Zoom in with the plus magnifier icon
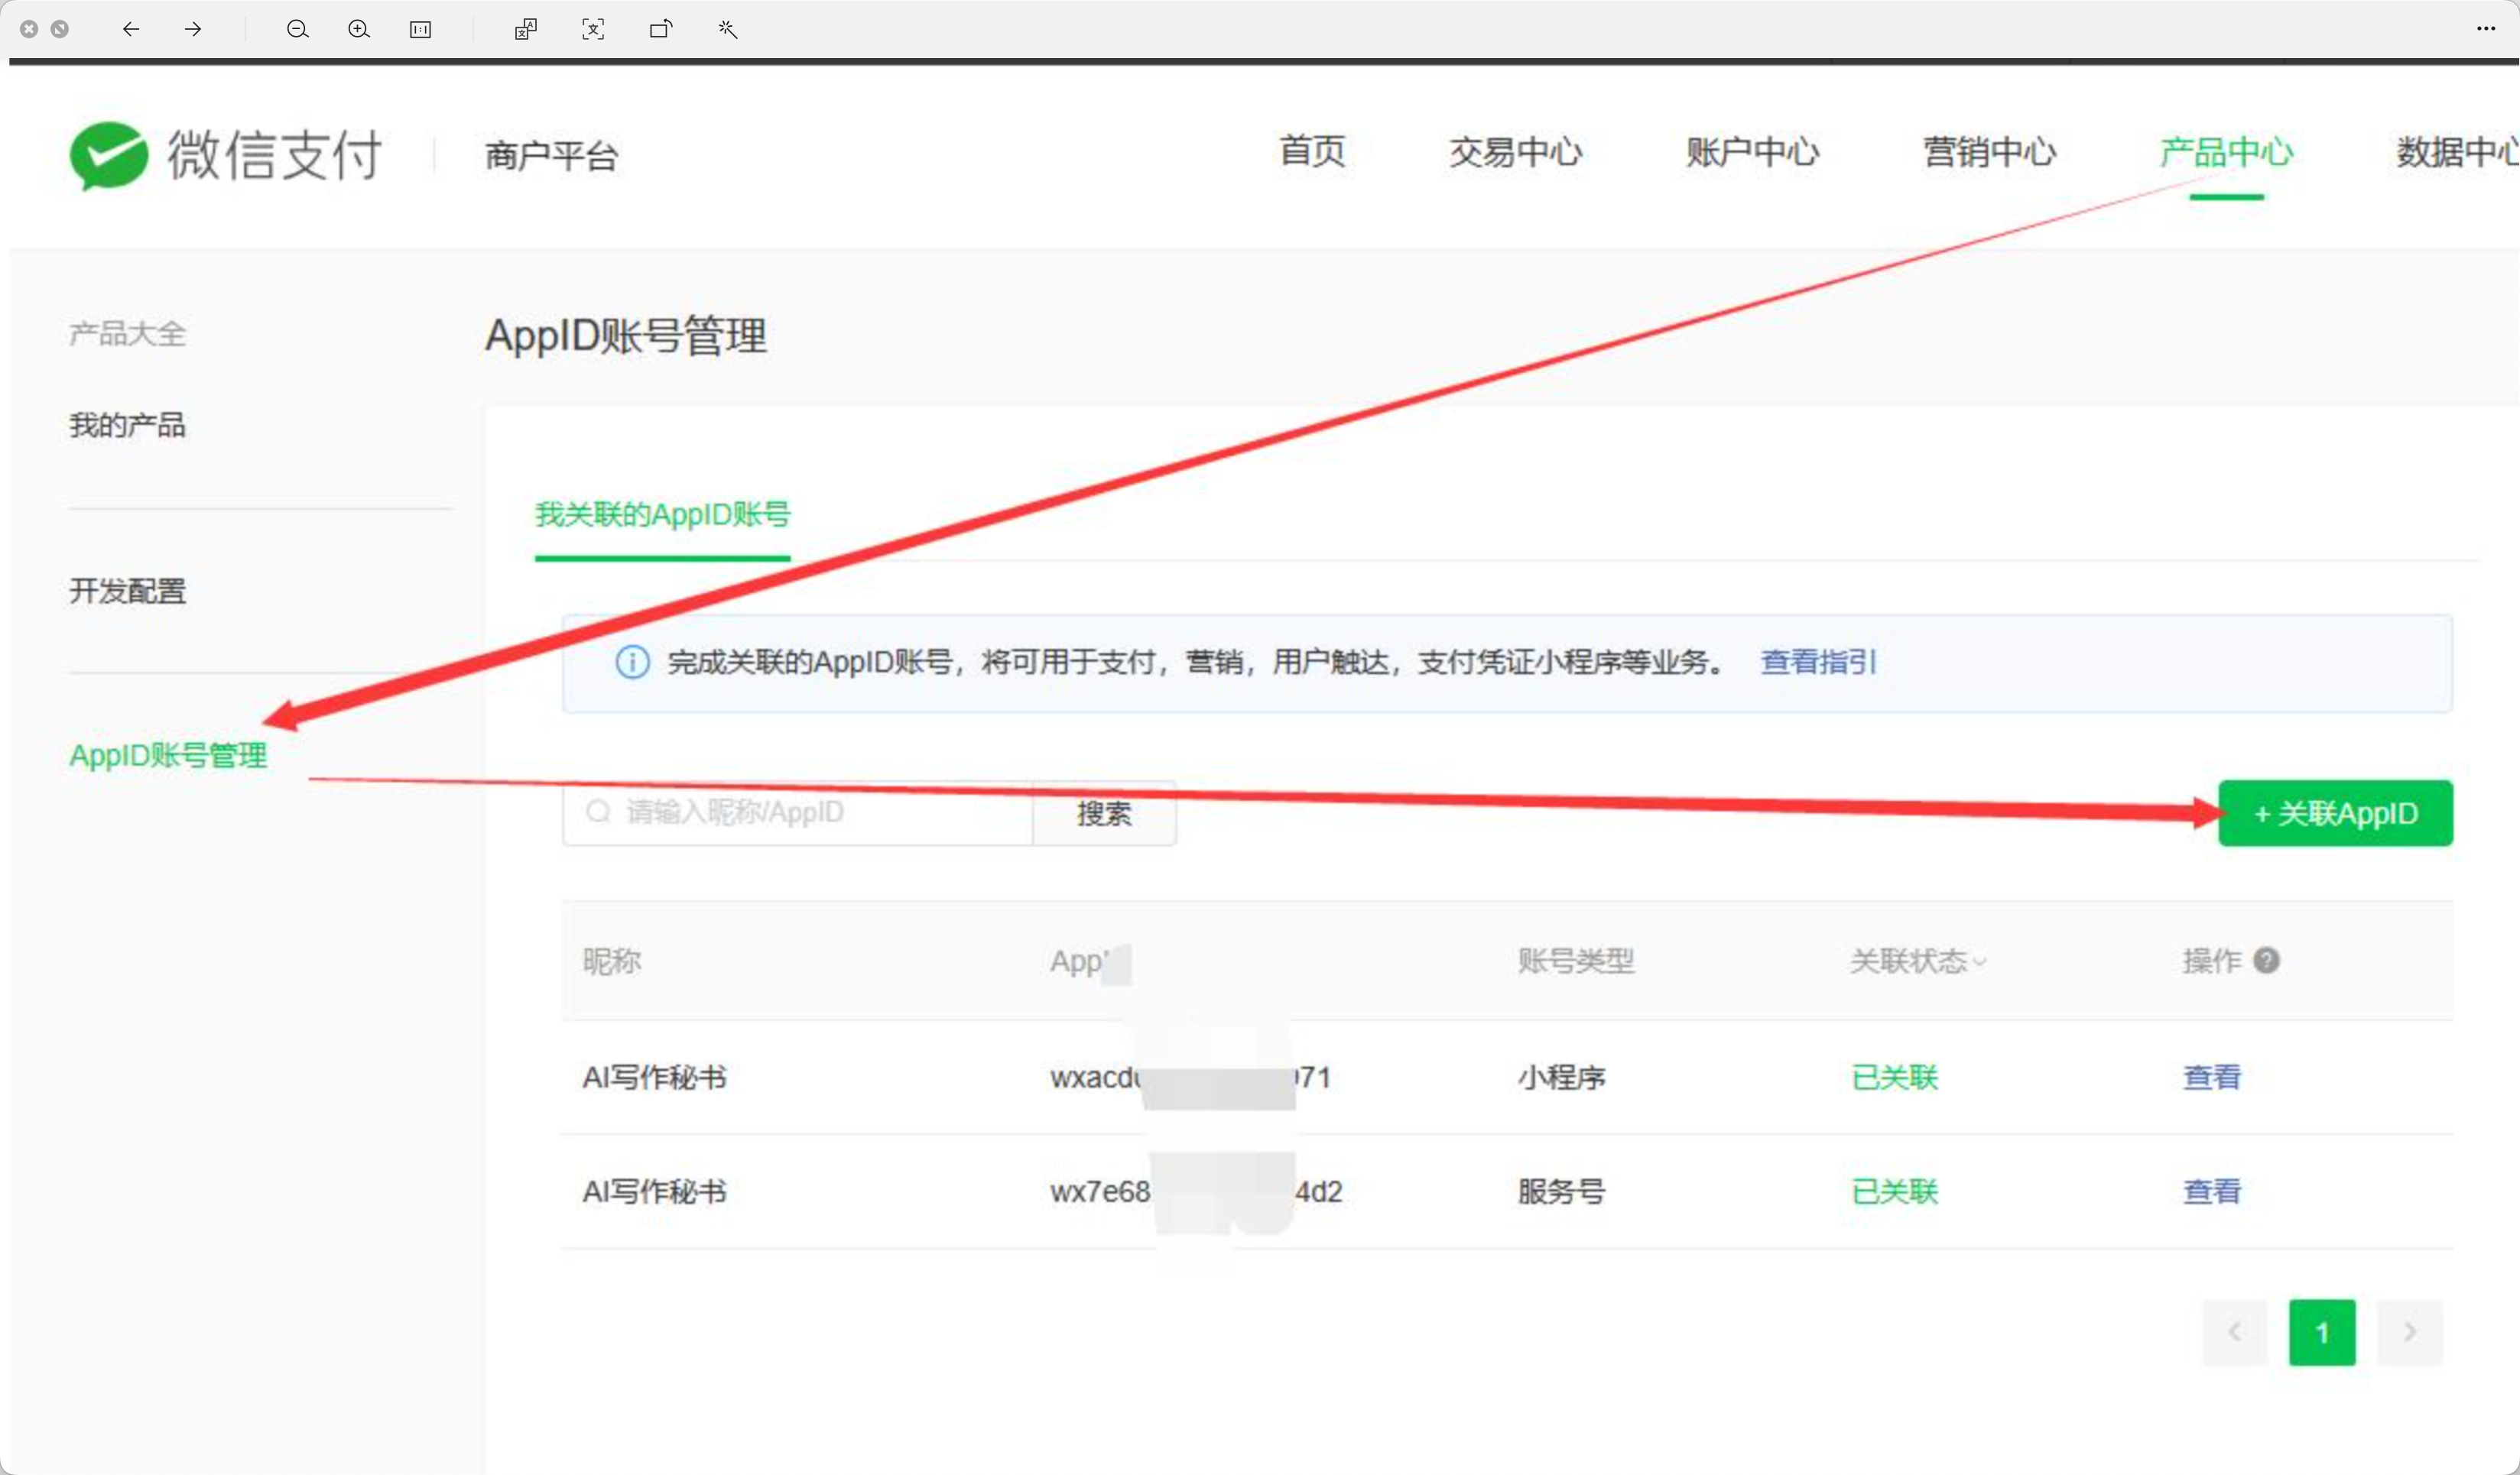The height and width of the screenshot is (1475, 2520). click(359, 29)
